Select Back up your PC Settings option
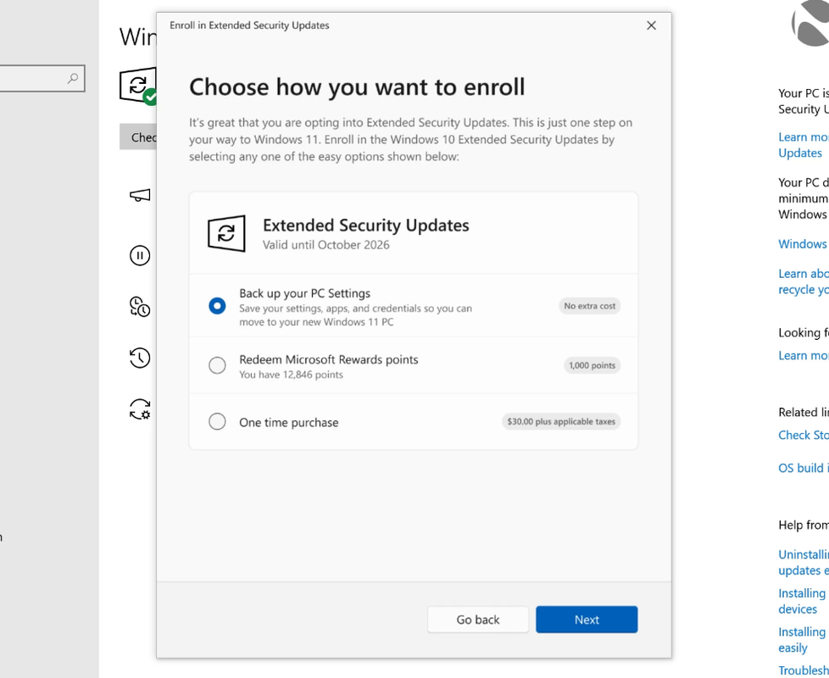 coord(217,306)
